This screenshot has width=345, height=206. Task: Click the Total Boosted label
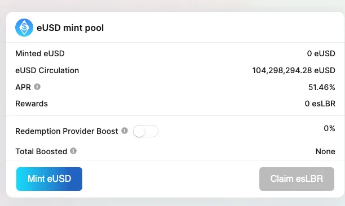(x=41, y=151)
